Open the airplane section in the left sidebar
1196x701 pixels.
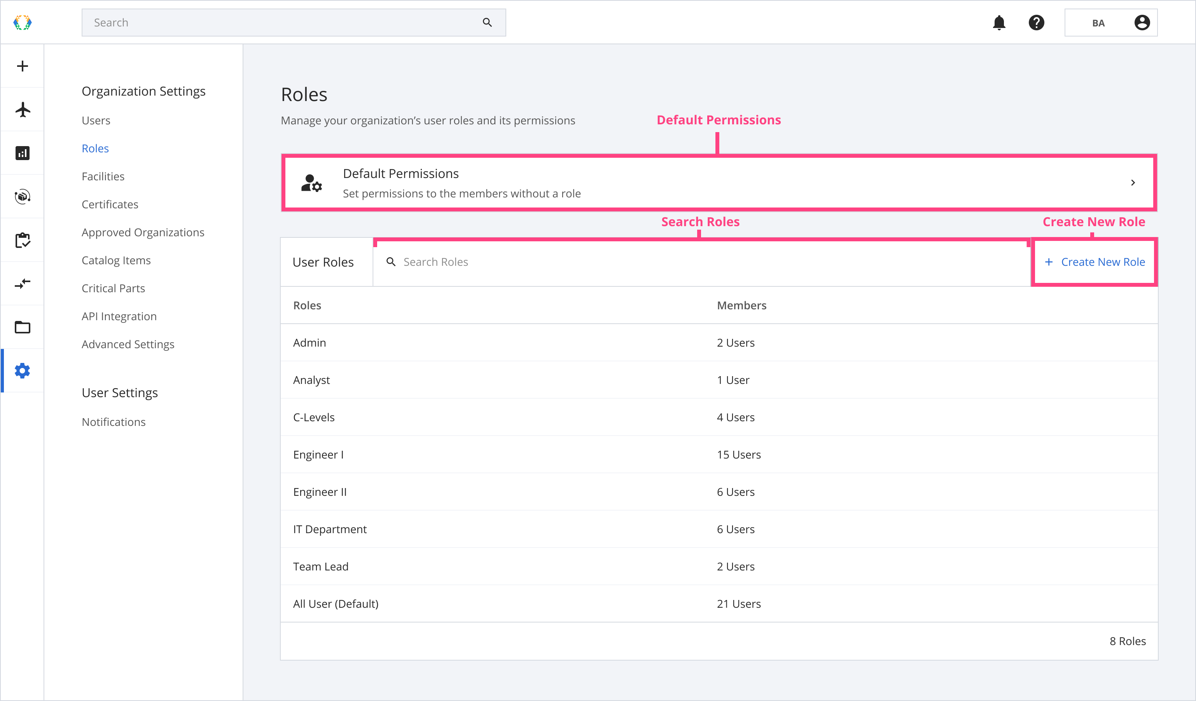pyautogui.click(x=22, y=110)
